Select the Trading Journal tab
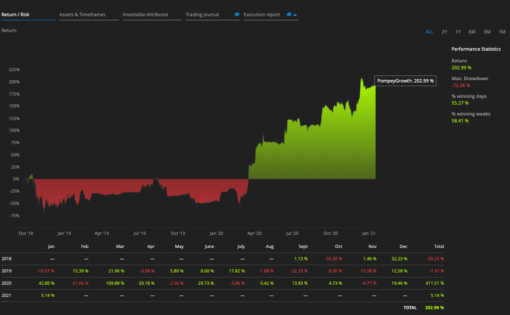Image resolution: width=510 pixels, height=315 pixels. [201, 15]
